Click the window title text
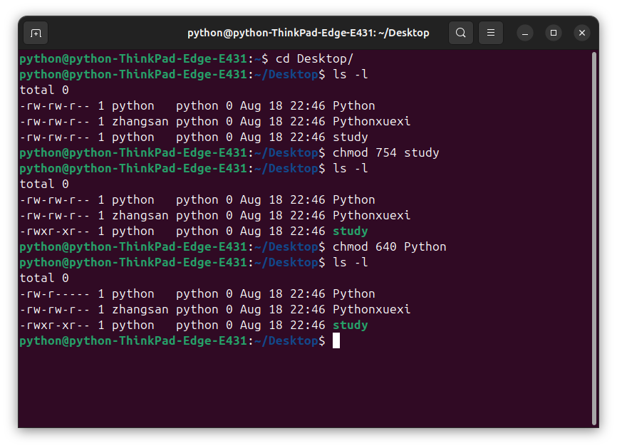The image size is (617, 448). (x=308, y=33)
